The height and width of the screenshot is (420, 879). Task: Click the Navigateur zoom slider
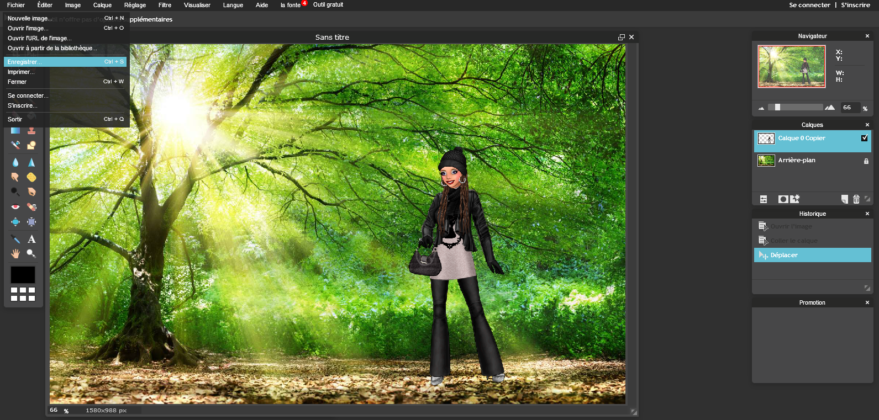tap(796, 108)
